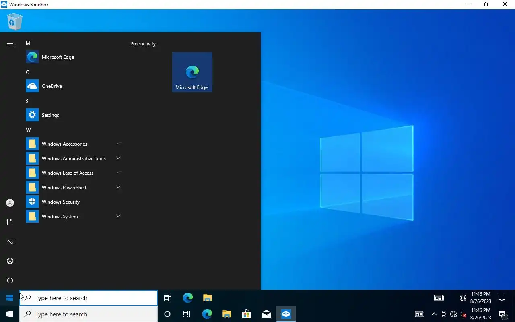Click the Windows Sandbox title bar icon

click(4, 4)
